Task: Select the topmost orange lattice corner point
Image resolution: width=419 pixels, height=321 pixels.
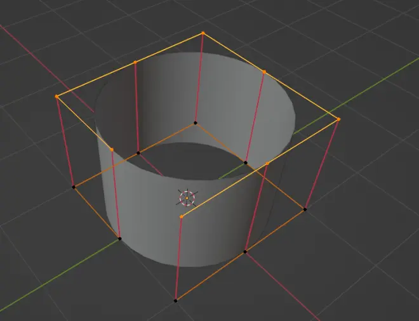Action: 203,33
